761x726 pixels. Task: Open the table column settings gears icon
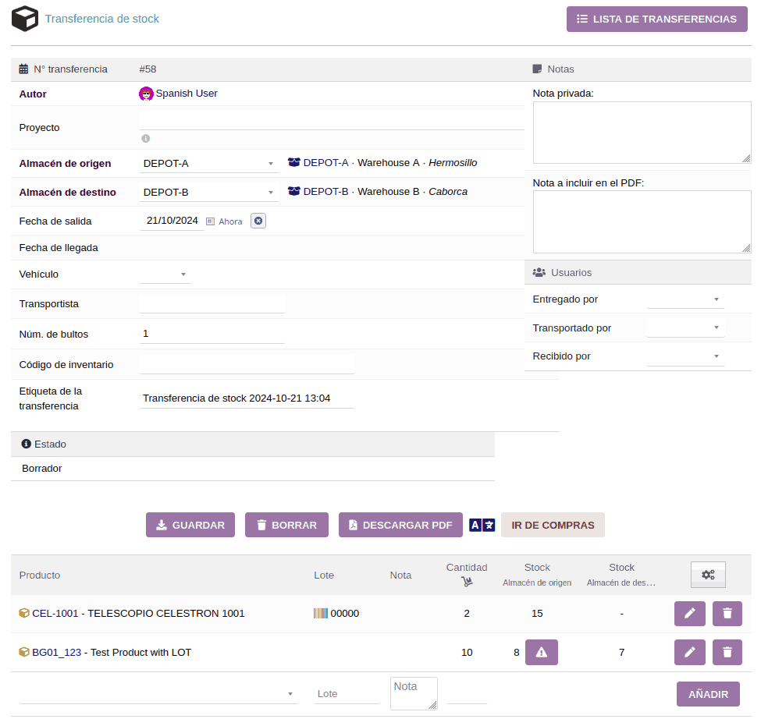coord(707,575)
